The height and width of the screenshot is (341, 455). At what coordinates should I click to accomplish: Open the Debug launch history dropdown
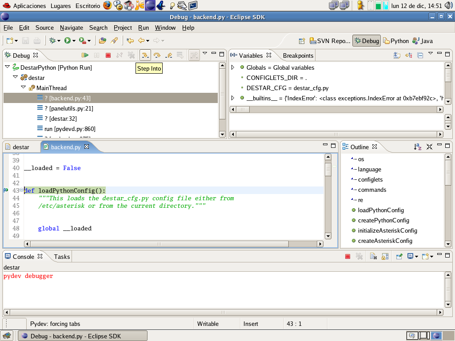[x=59, y=41]
